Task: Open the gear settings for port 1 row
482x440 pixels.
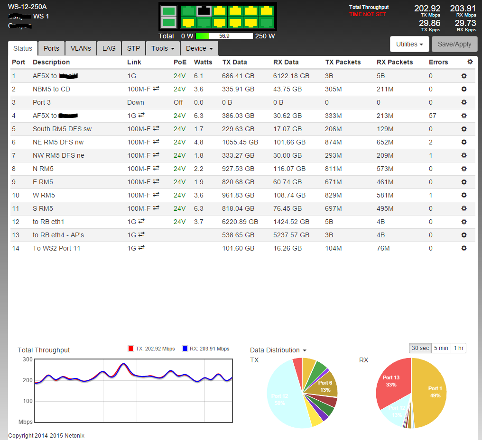Action: [x=463, y=76]
